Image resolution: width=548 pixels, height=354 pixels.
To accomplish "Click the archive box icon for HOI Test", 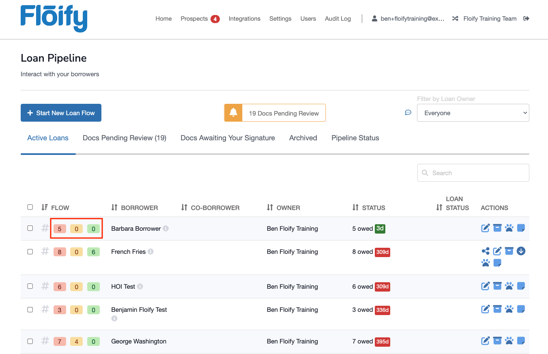I will 497,286.
